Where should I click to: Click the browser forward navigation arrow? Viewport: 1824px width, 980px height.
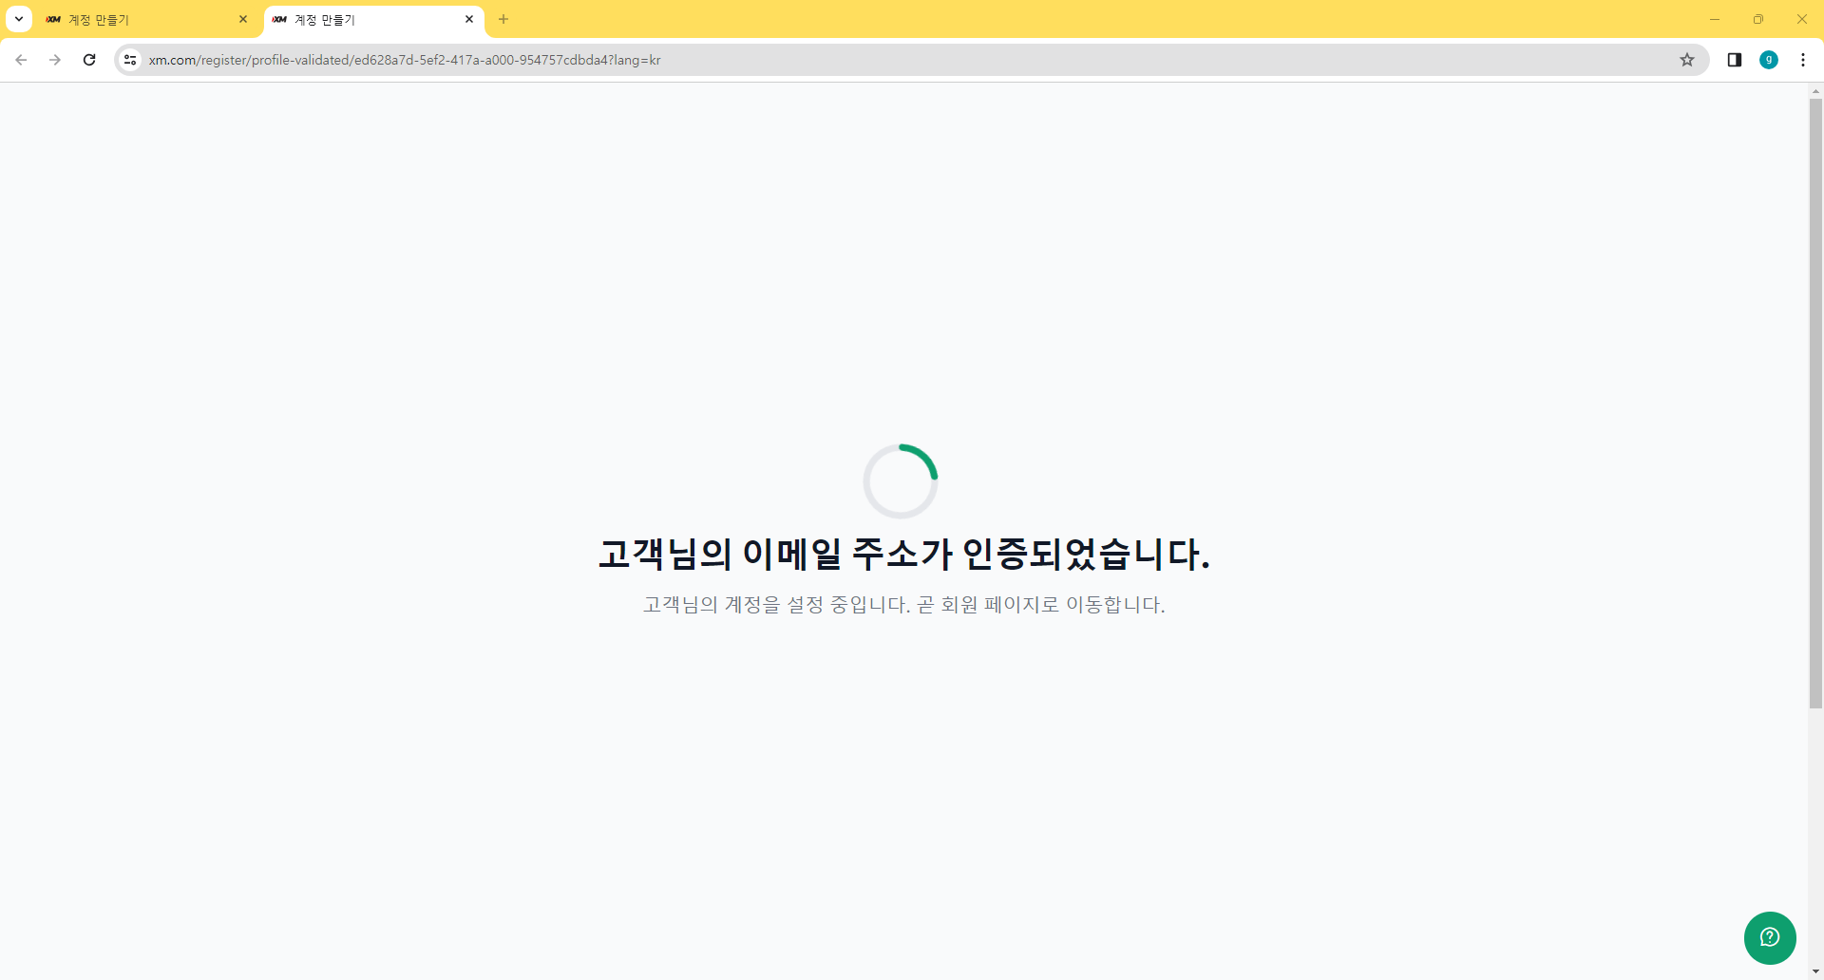point(54,59)
